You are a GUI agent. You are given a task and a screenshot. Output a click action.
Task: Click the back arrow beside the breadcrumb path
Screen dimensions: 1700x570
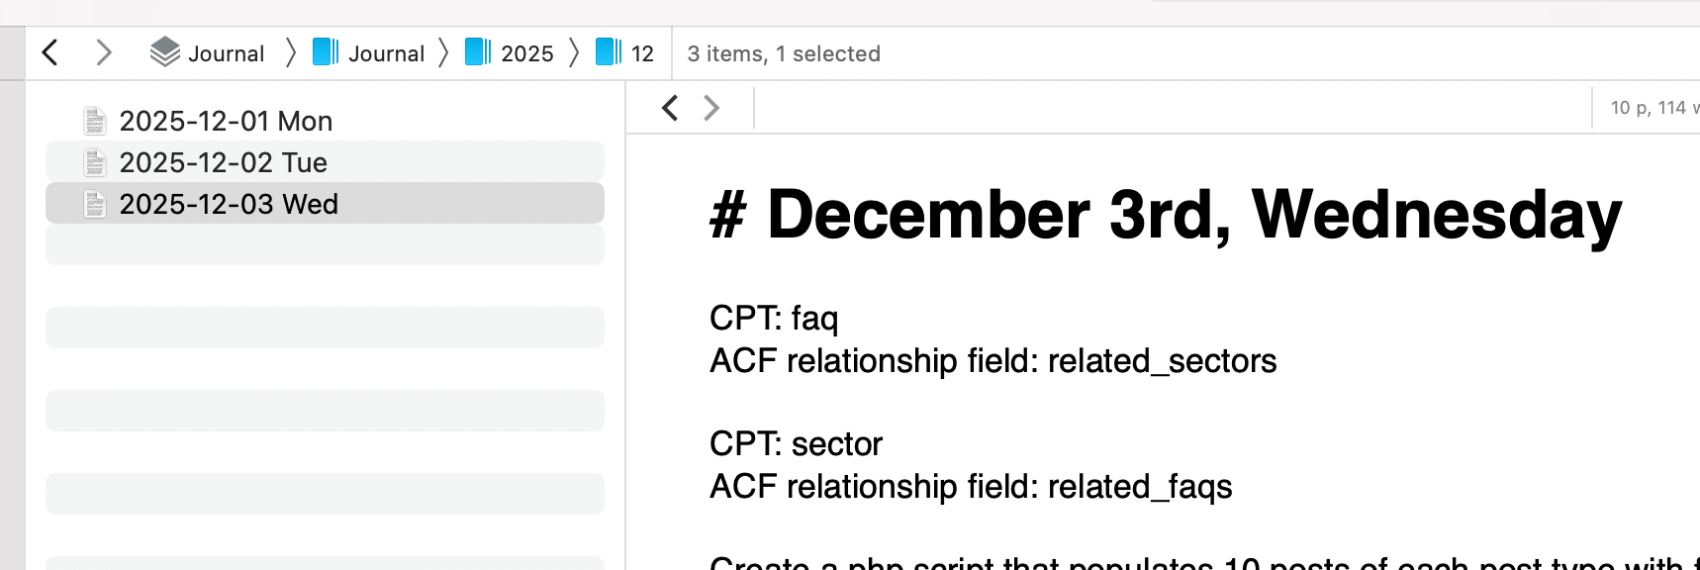coord(50,52)
